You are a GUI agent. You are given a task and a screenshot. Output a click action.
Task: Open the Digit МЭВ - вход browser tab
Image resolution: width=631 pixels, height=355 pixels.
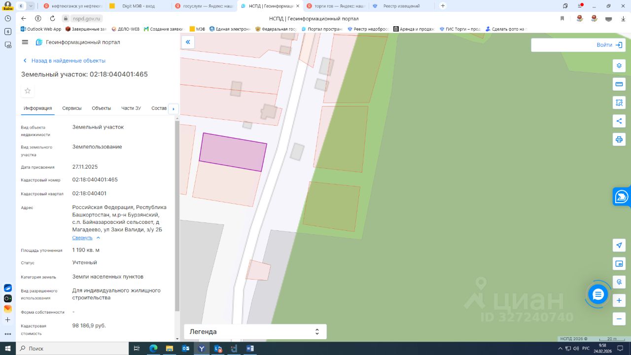pyautogui.click(x=138, y=6)
